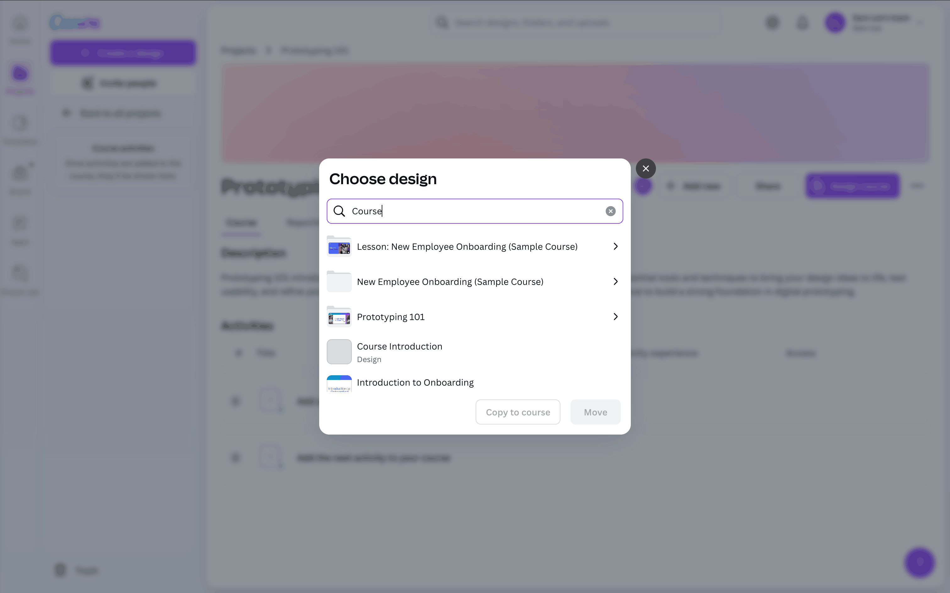Focus the design search input field
950x593 pixels.
(471, 211)
